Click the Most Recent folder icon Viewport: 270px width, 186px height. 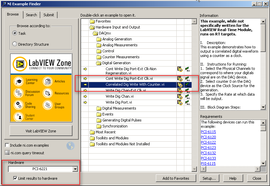92,132
